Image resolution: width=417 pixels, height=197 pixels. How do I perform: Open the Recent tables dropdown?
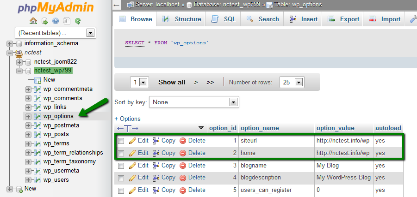point(56,33)
